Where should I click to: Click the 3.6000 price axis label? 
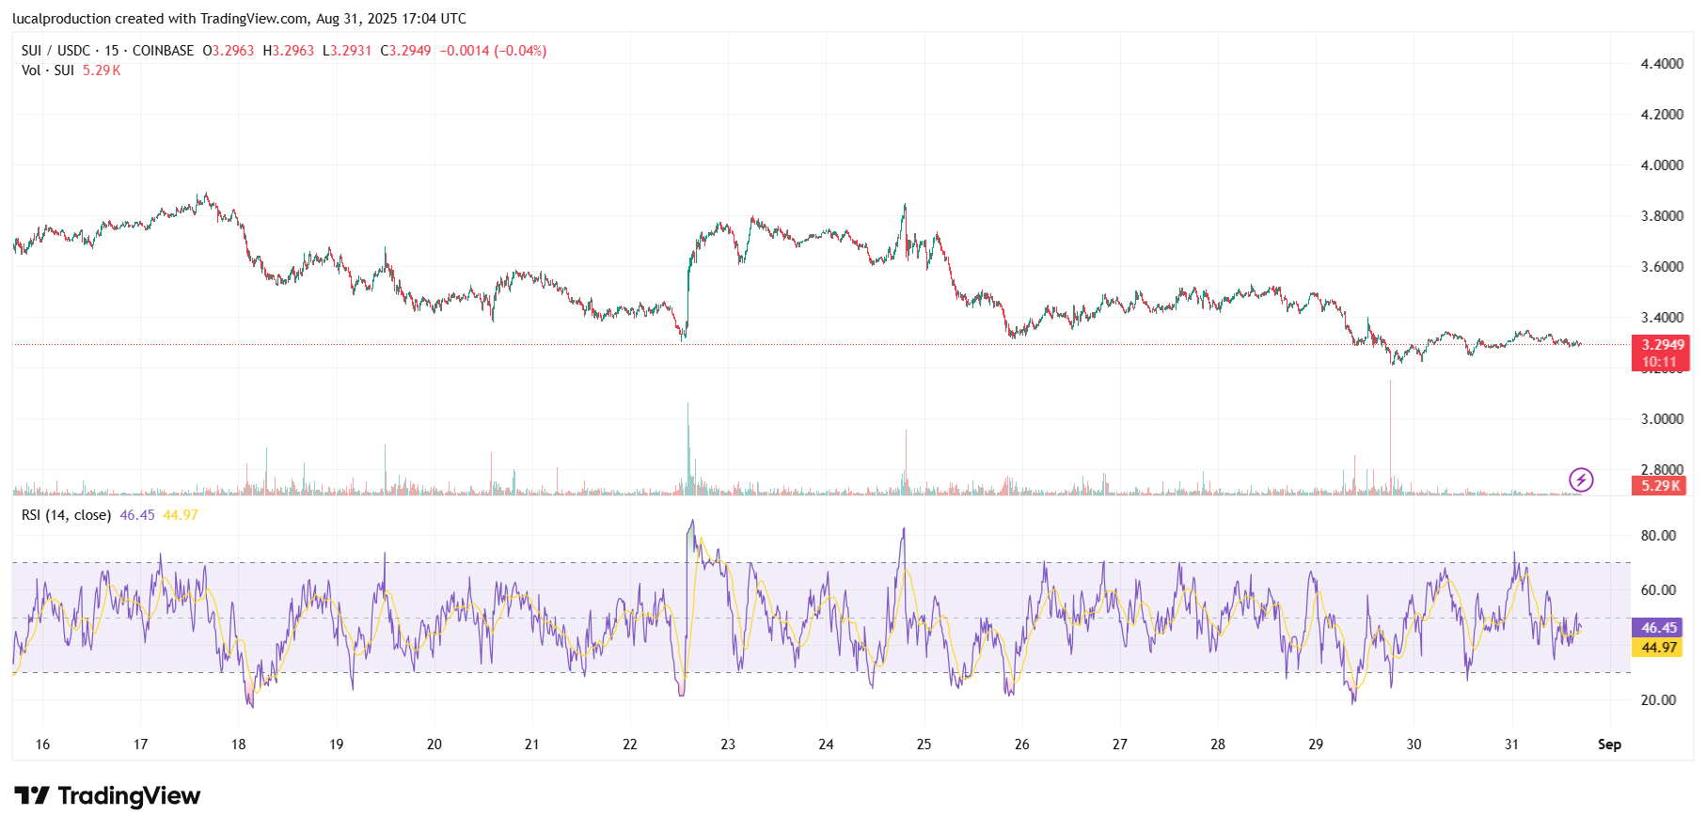[x=1662, y=267]
